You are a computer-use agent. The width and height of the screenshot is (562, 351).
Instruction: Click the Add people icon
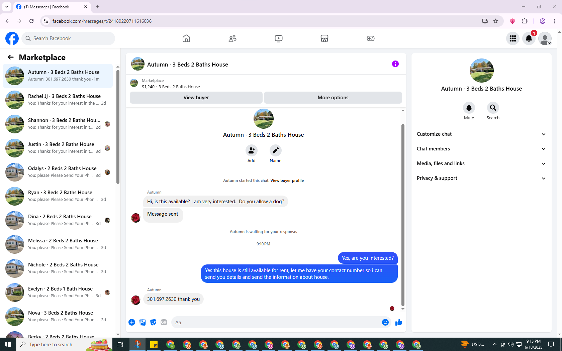click(x=252, y=150)
